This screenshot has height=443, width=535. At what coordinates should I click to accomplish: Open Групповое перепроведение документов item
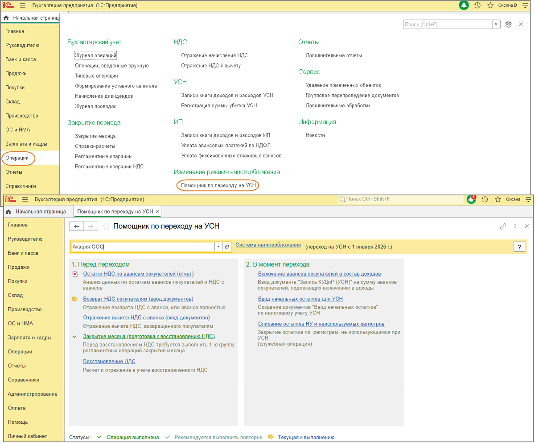point(352,96)
